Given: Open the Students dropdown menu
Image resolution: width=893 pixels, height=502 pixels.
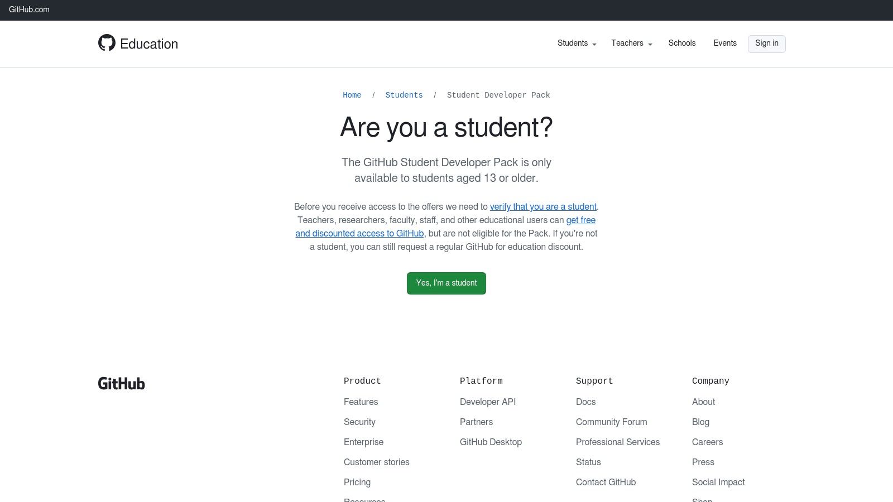Looking at the screenshot, I should (x=573, y=43).
